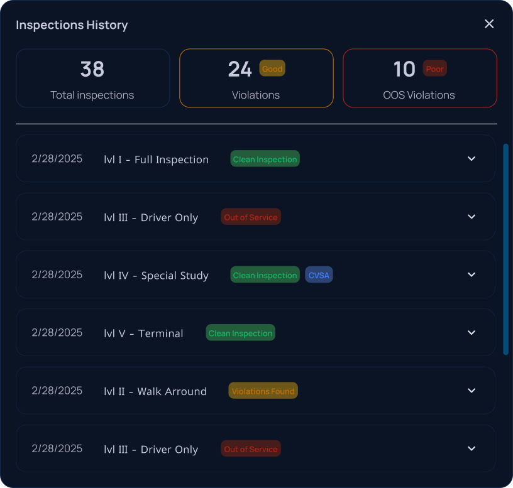This screenshot has width=513, height=488.
Task: Expand the lvl V Terminal inspection details
Action: [472, 332]
